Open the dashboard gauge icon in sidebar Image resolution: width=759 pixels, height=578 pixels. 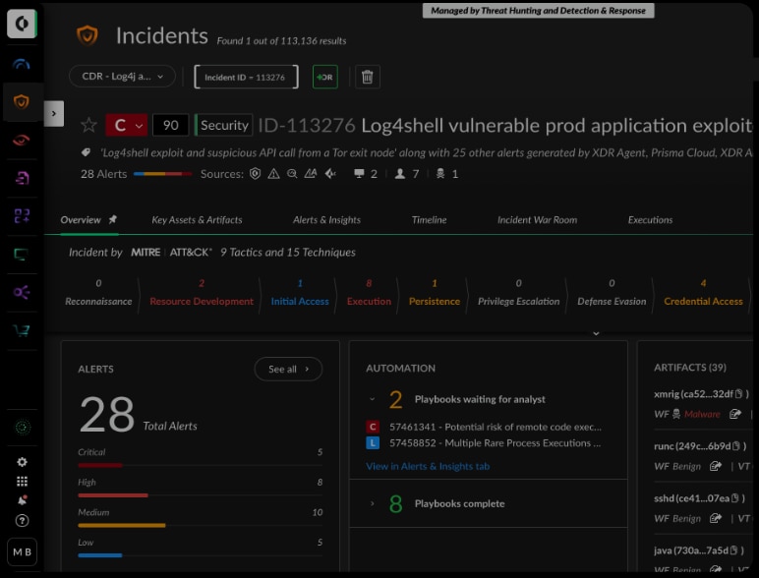coord(22,64)
